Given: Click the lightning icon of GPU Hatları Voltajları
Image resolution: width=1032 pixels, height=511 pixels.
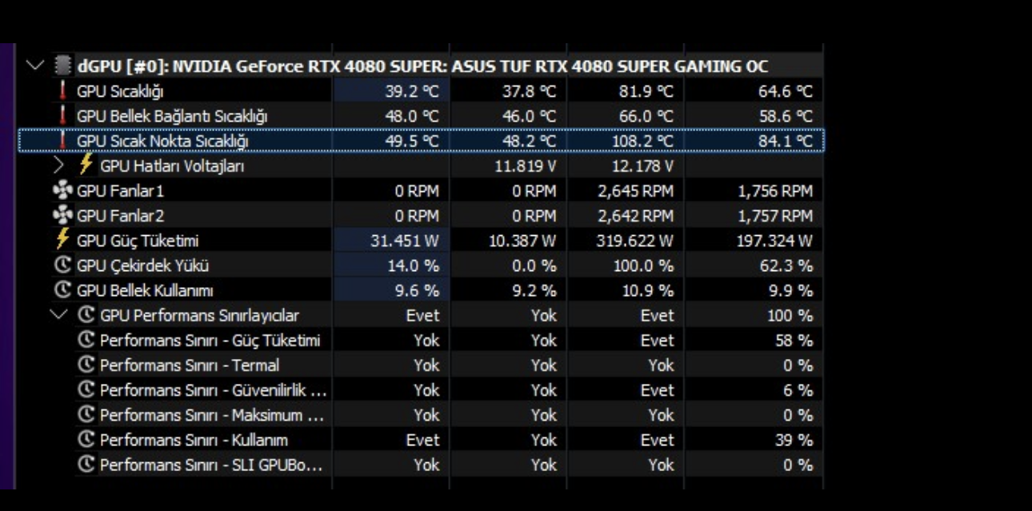Looking at the screenshot, I should [86, 166].
